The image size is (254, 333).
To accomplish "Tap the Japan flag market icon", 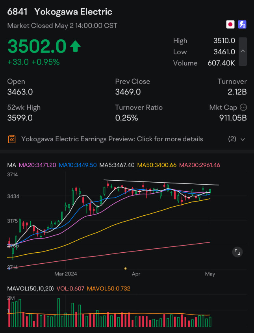I will (x=230, y=24).
